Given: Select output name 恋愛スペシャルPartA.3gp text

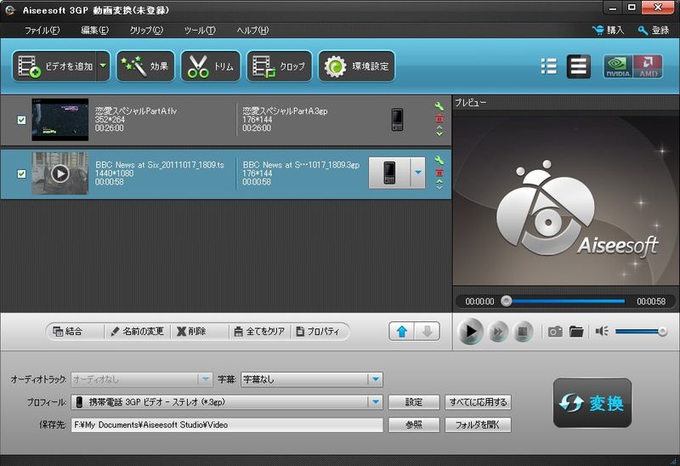Looking at the screenshot, I should pos(285,111).
